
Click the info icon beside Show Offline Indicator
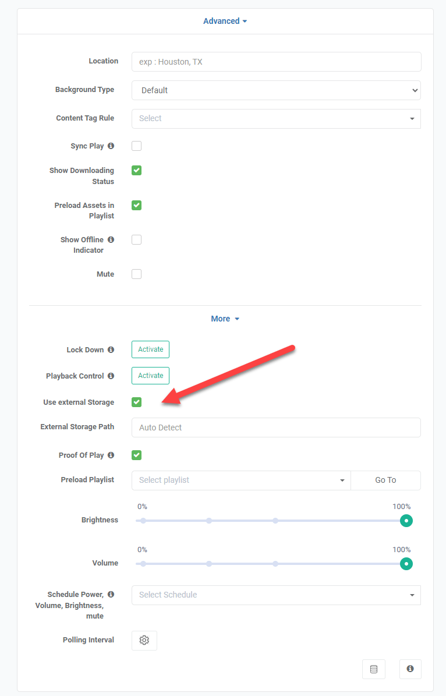click(x=112, y=239)
